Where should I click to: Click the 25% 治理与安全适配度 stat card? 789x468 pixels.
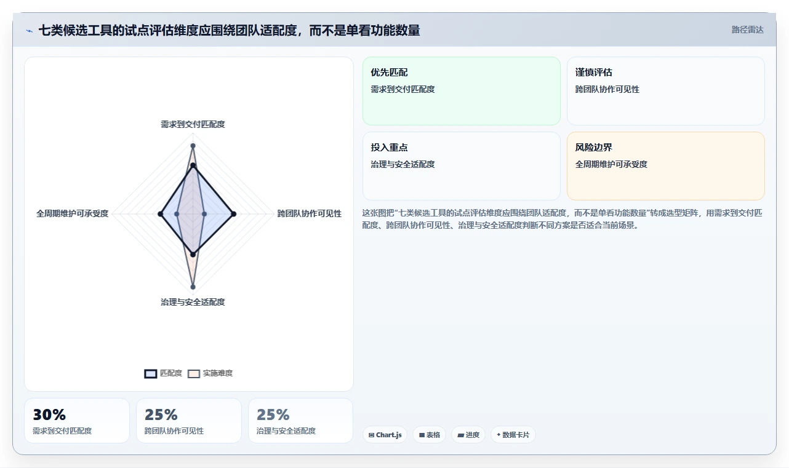(x=301, y=421)
